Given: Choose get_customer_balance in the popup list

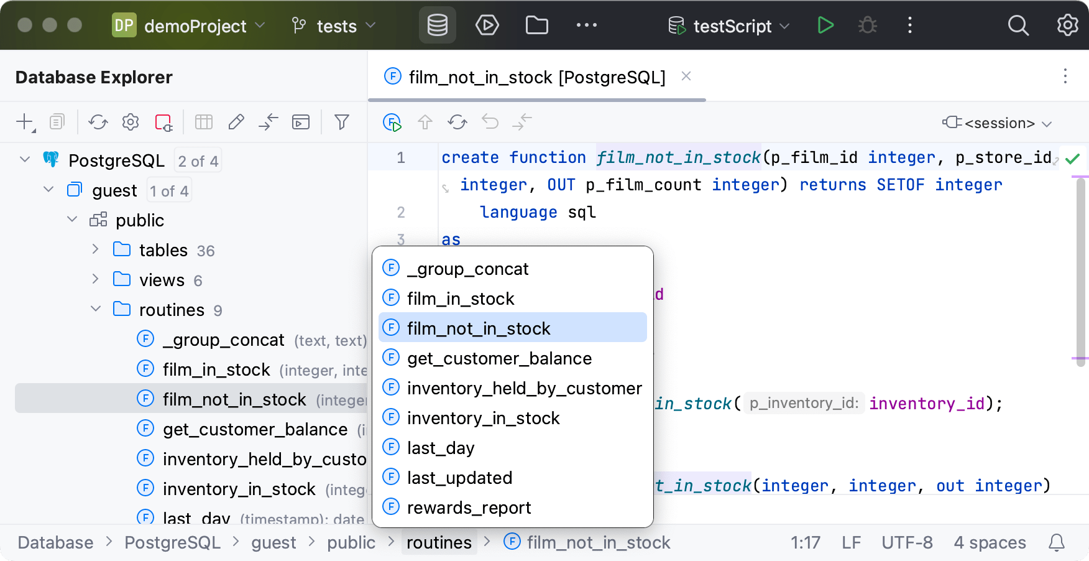Looking at the screenshot, I should pyautogui.click(x=513, y=358).
